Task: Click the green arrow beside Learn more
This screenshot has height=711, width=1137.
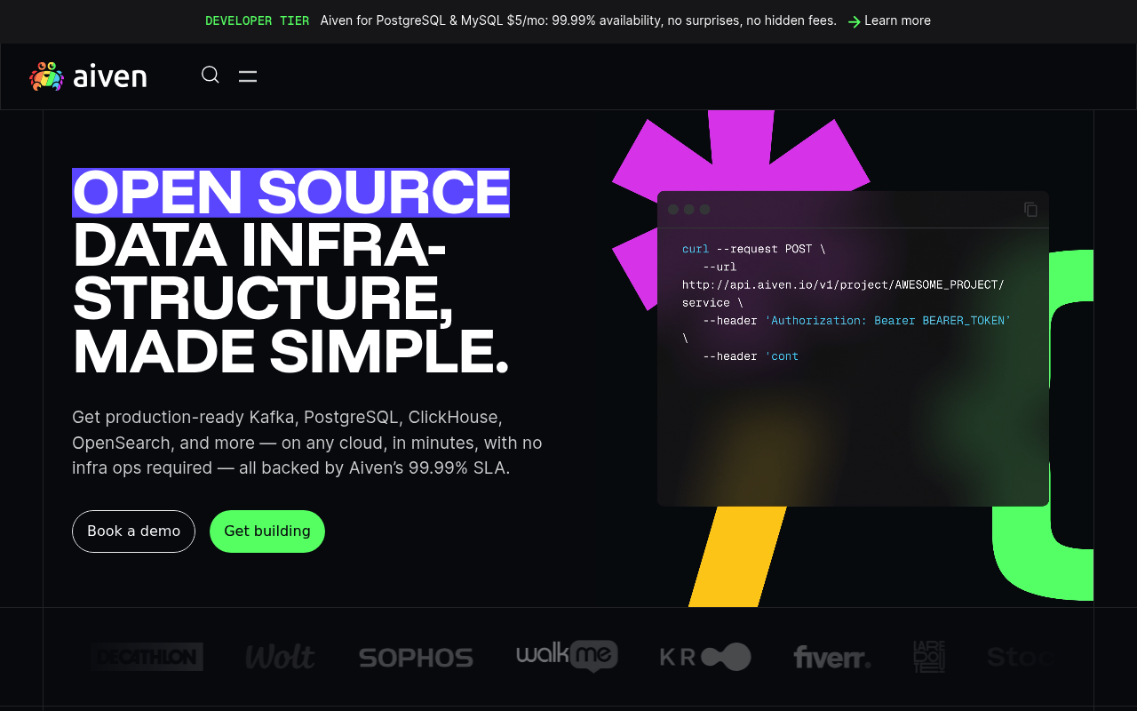Action: (x=854, y=21)
